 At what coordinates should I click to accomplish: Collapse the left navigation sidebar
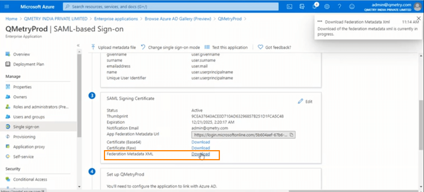click(x=78, y=46)
